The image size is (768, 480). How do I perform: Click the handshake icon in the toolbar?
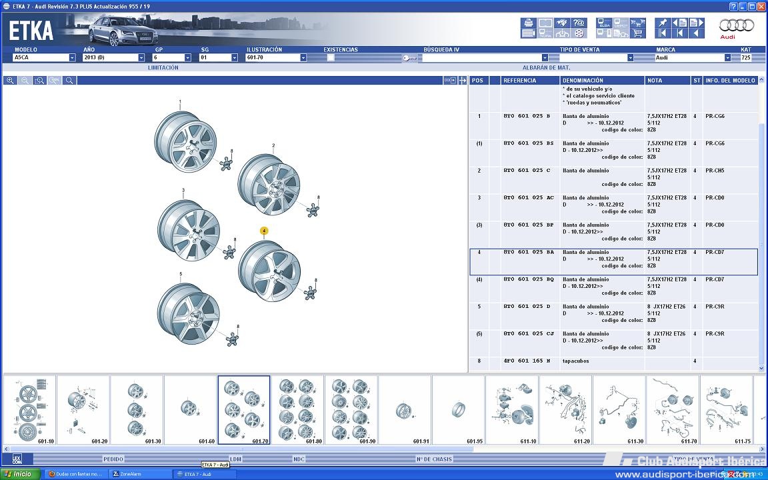pos(562,23)
